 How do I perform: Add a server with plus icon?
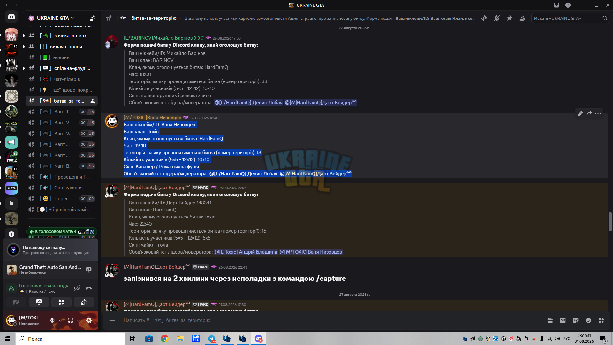coord(11,234)
